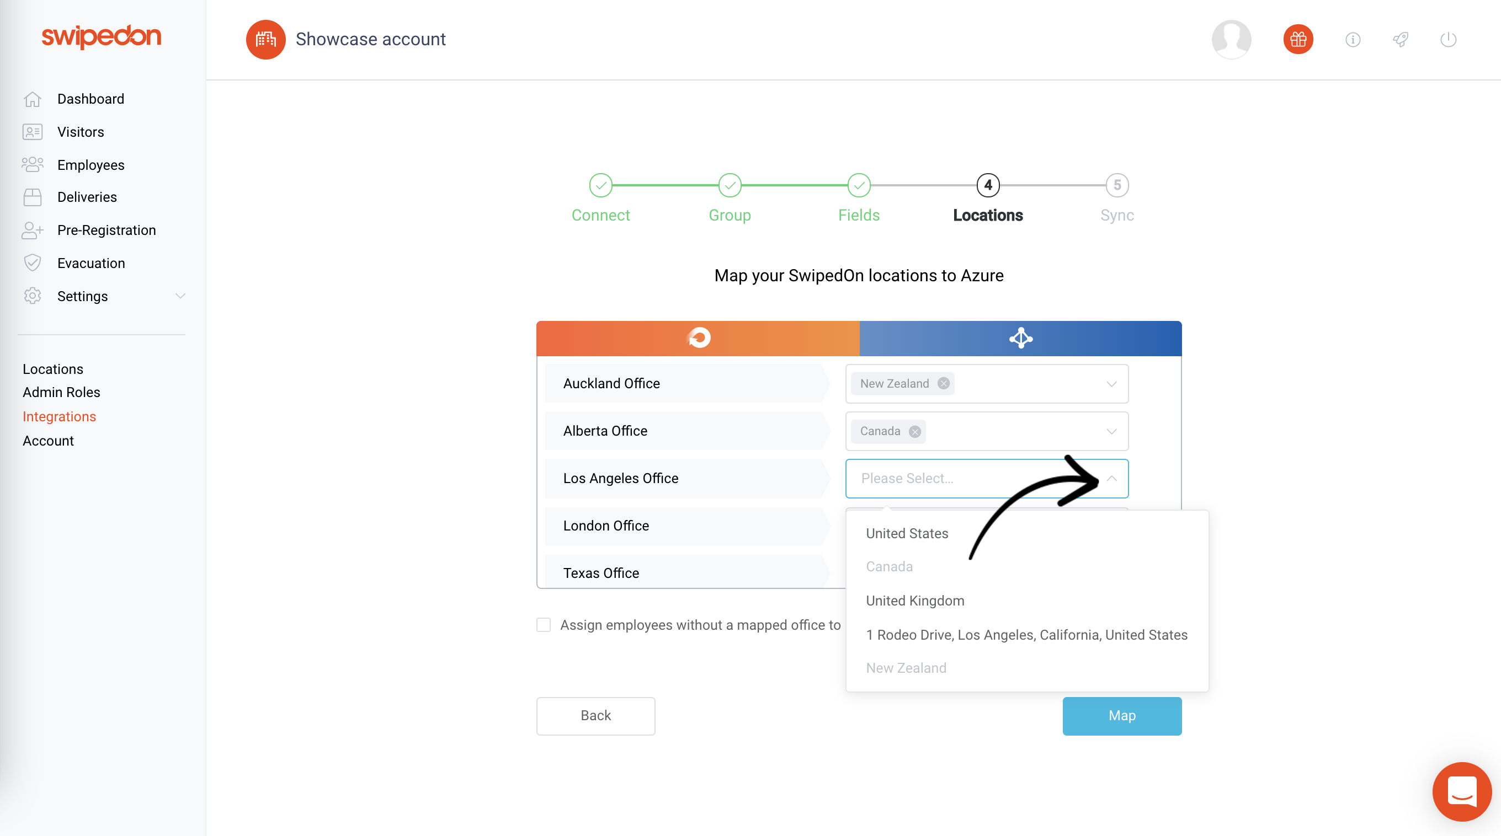Click step 4 Locations circle
Viewport: 1501px width, 836px height.
[988, 186]
